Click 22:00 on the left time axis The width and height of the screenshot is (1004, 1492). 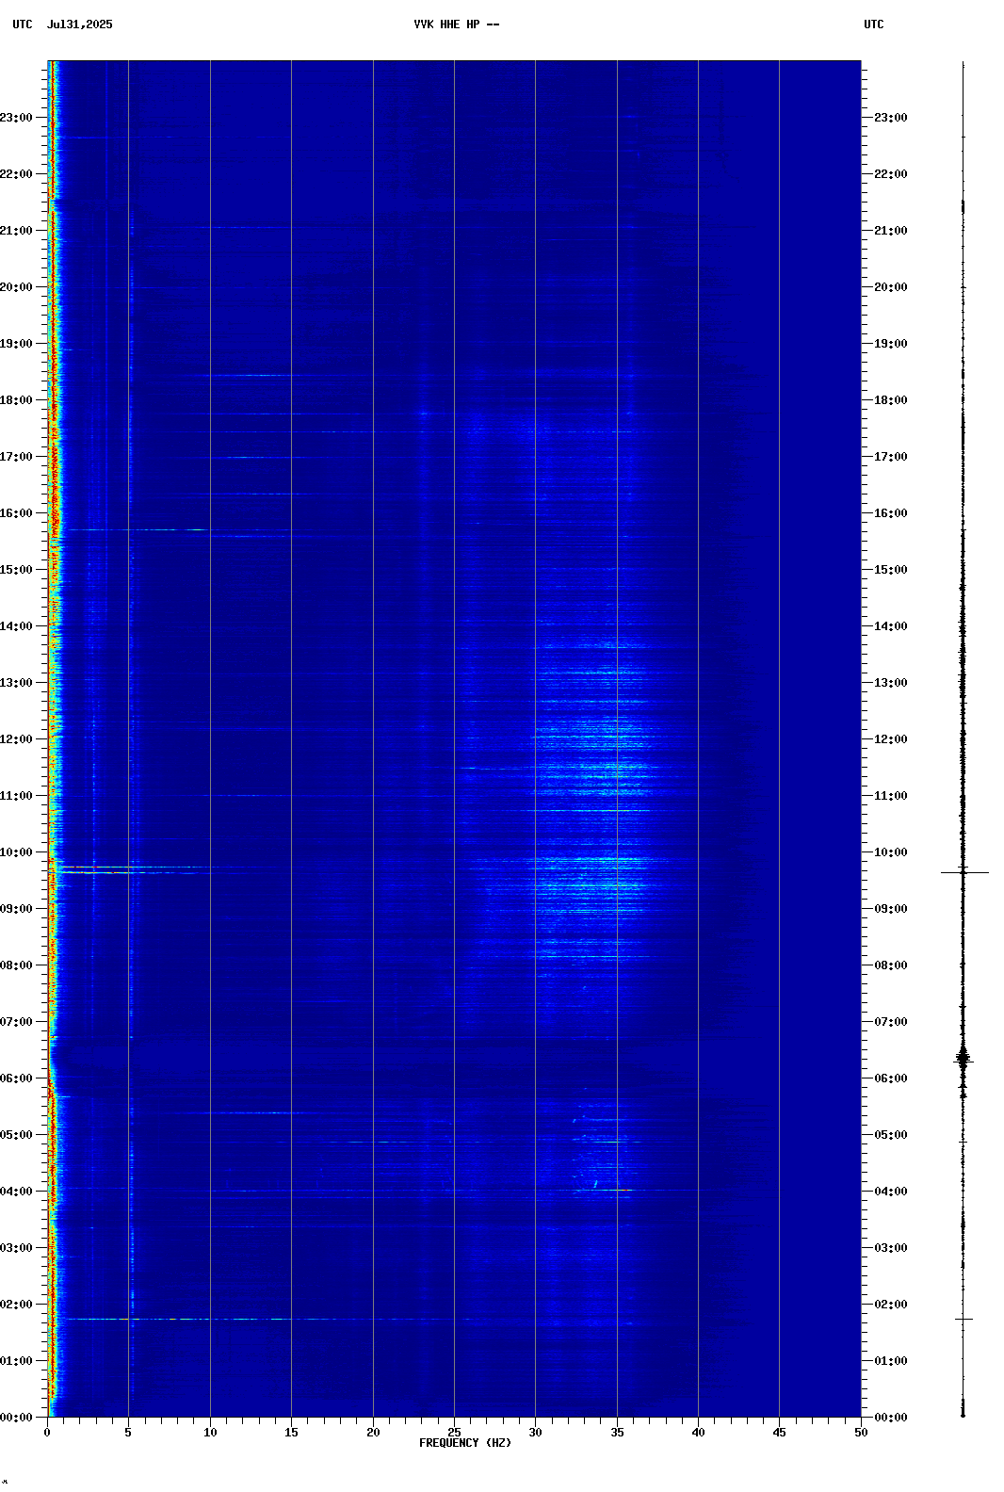coord(16,174)
